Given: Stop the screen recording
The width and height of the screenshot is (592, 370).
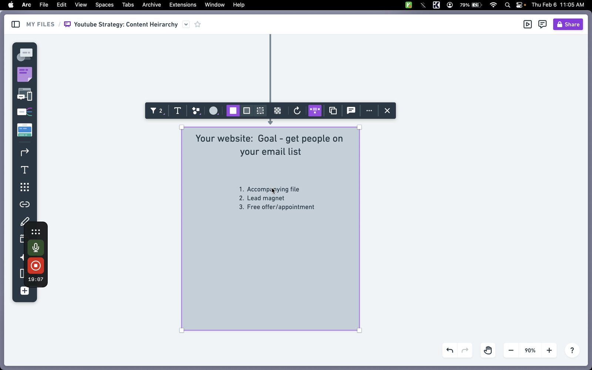Looking at the screenshot, I should pyautogui.click(x=36, y=266).
